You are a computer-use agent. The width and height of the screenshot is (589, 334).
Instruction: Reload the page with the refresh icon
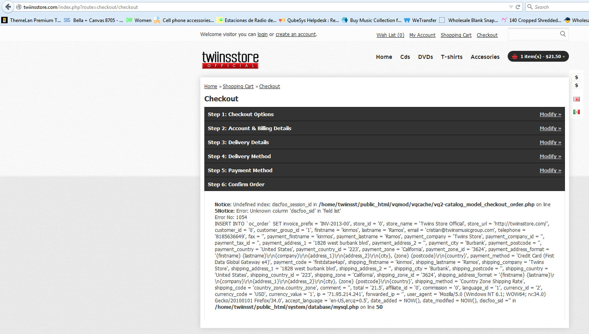[518, 7]
